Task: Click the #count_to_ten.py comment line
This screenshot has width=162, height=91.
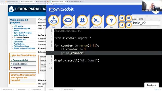Action: click(x=68, y=31)
